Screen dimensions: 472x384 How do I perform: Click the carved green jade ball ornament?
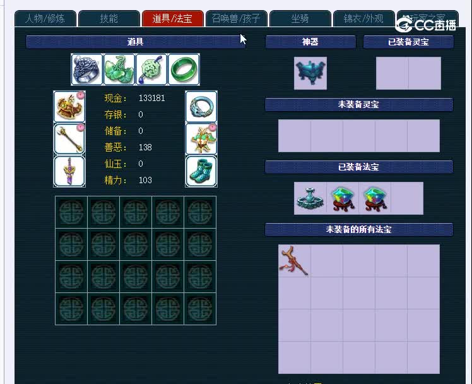(x=151, y=69)
